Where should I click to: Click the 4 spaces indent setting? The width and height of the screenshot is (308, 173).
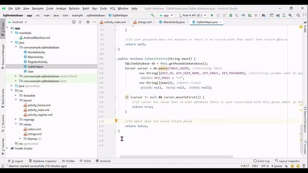[x=277, y=166]
